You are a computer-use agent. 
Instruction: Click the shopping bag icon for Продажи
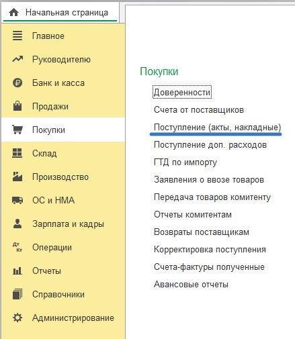[17, 106]
